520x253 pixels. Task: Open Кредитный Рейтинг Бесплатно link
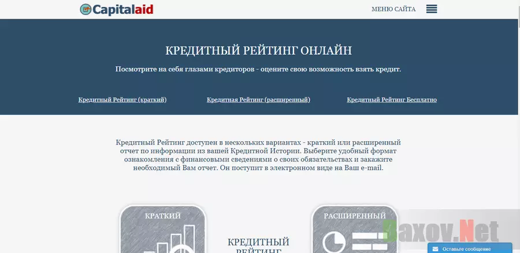(392, 100)
